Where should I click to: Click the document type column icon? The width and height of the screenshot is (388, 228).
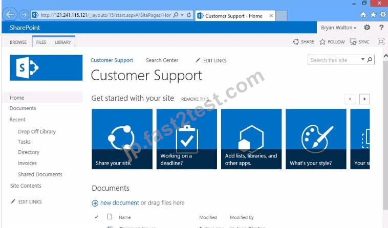pos(110,217)
